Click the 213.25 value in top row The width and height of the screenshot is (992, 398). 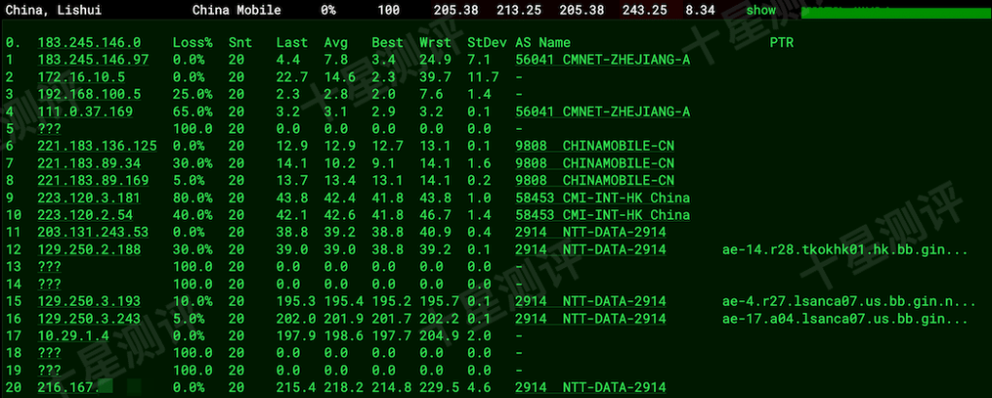point(517,11)
